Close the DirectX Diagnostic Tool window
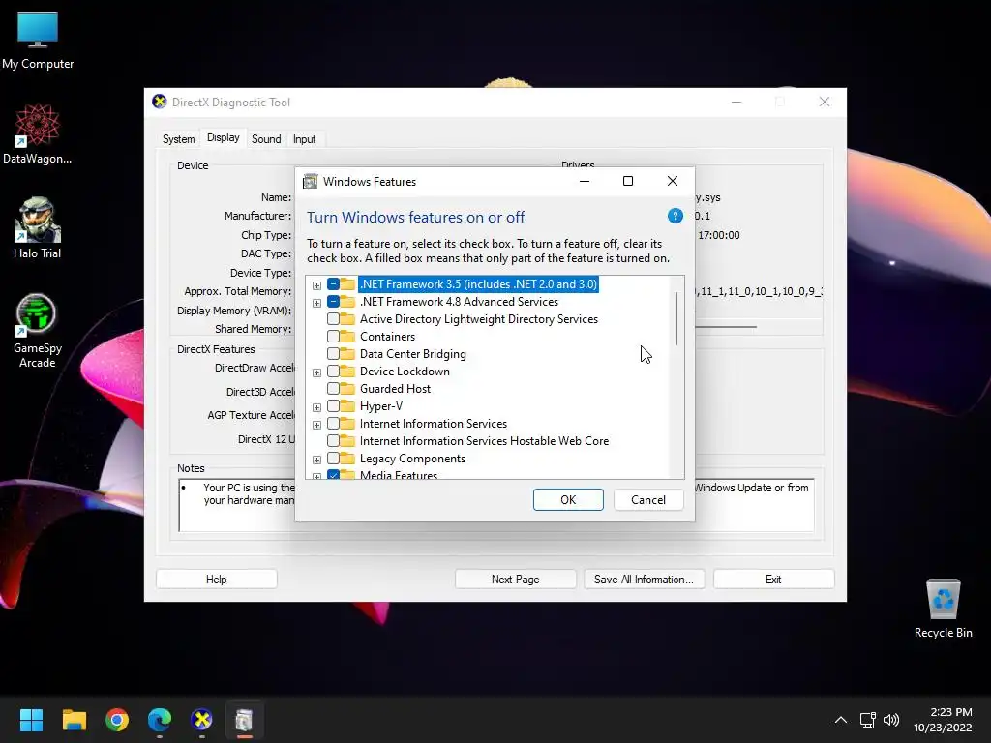This screenshot has width=991, height=743. (825, 102)
